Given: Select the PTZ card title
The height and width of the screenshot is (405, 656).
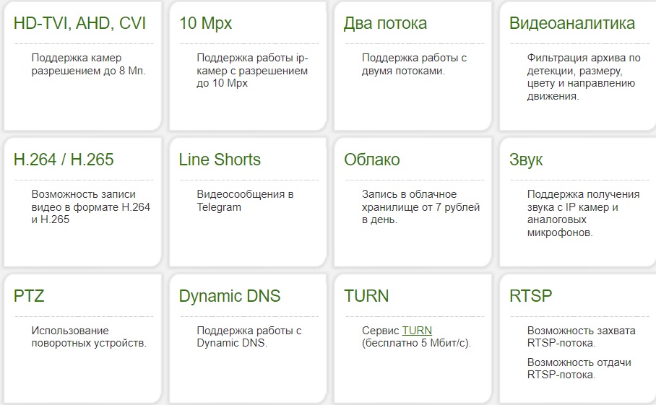Looking at the screenshot, I should click(x=29, y=296).
